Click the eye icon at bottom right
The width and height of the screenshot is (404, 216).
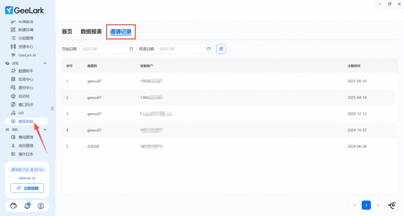392,205
